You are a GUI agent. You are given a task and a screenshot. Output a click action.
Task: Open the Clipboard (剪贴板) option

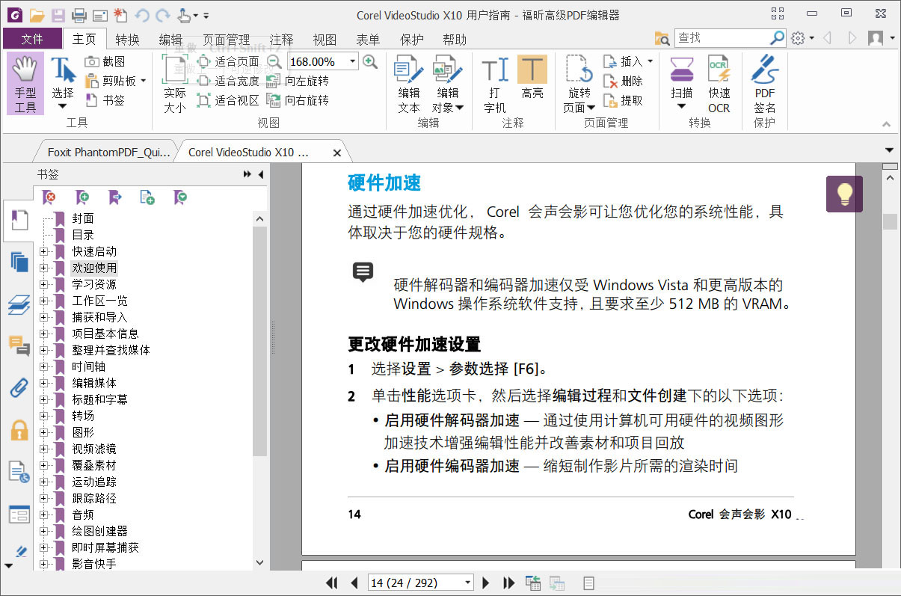click(x=114, y=81)
